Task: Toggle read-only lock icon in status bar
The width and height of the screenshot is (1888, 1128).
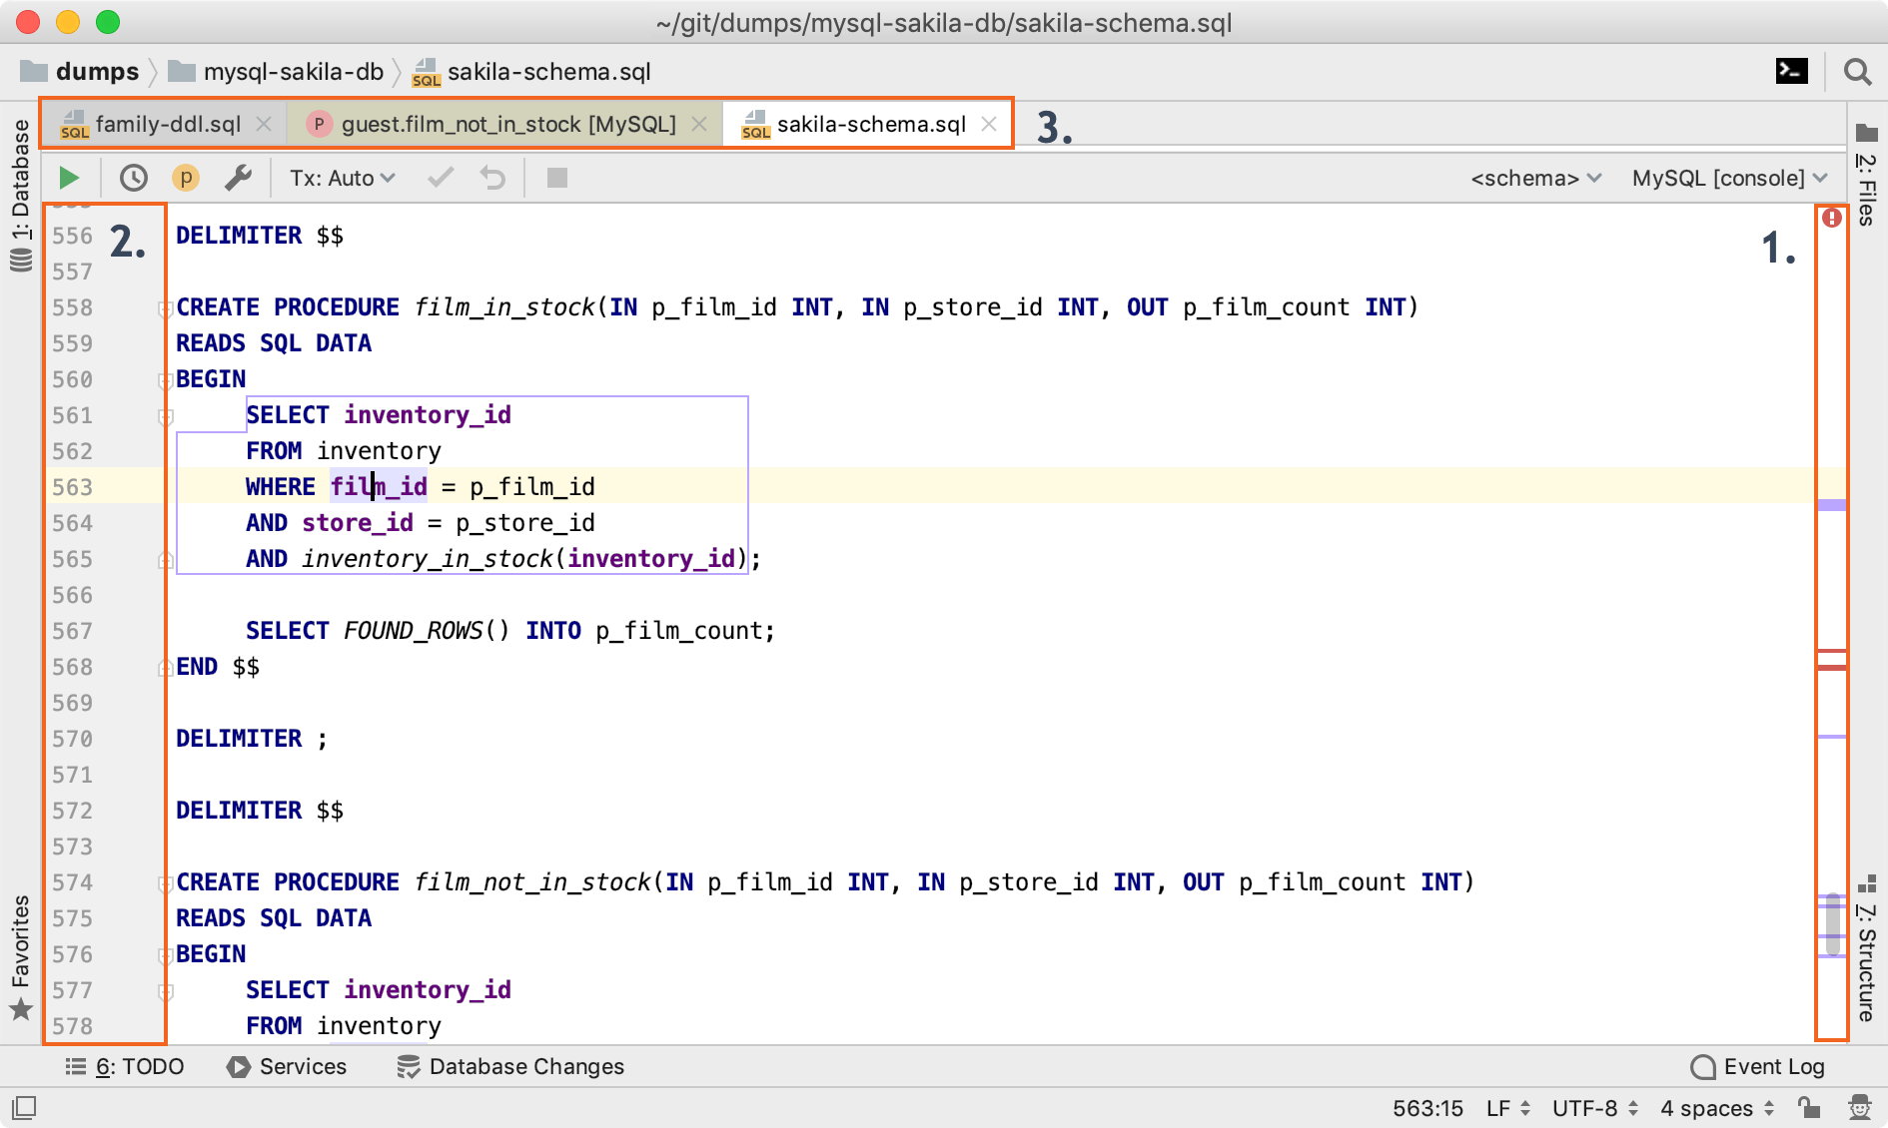Action: tap(1808, 1107)
